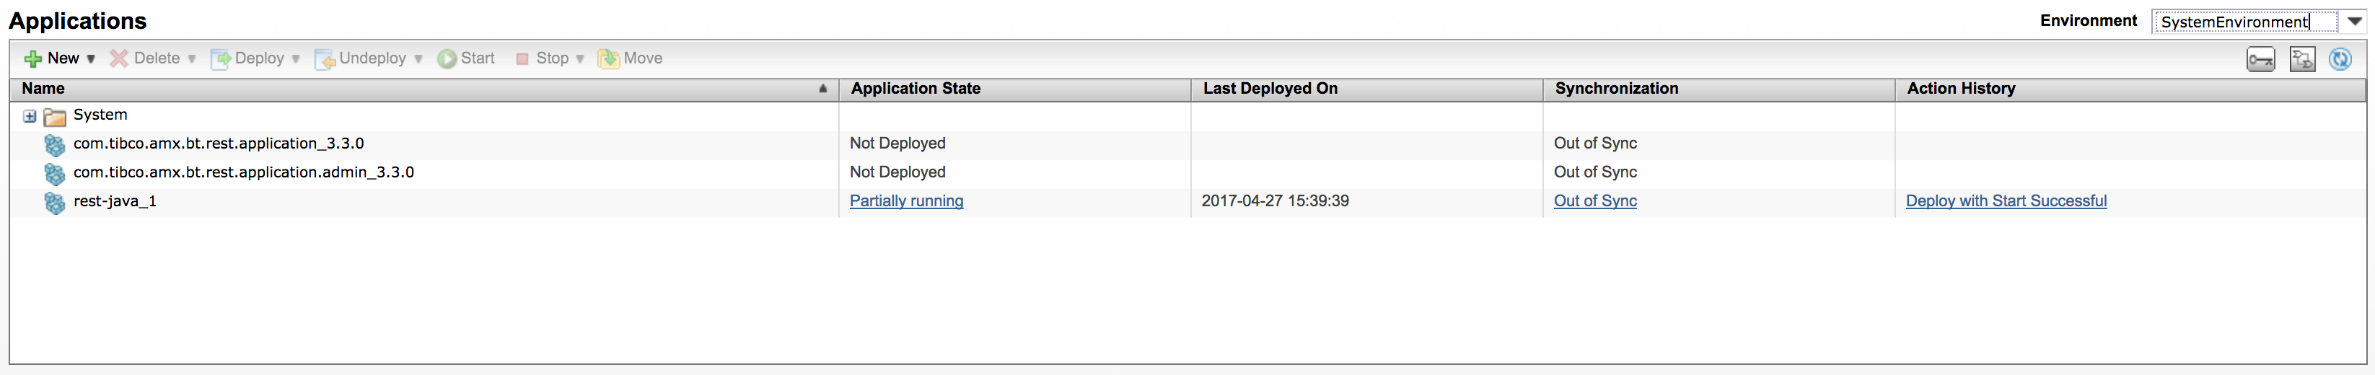Image resolution: width=2375 pixels, height=375 pixels.
Task: Open the Undeploy dropdown menu
Action: [418, 59]
